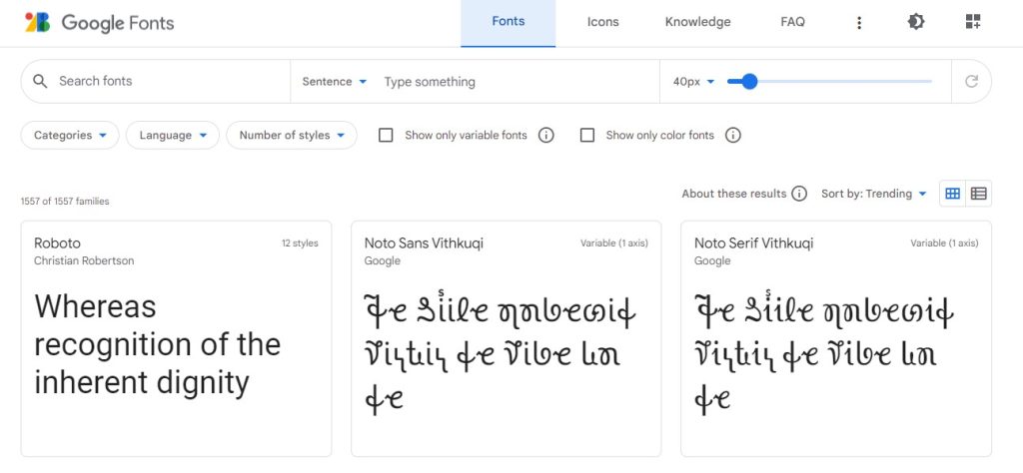Switch to the Icons tab
The width and height of the screenshot is (1023, 473).
602,22
